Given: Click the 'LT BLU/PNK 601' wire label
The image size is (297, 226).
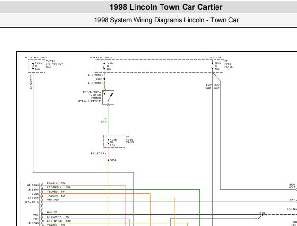Looking at the screenshot, I should coord(59,217).
